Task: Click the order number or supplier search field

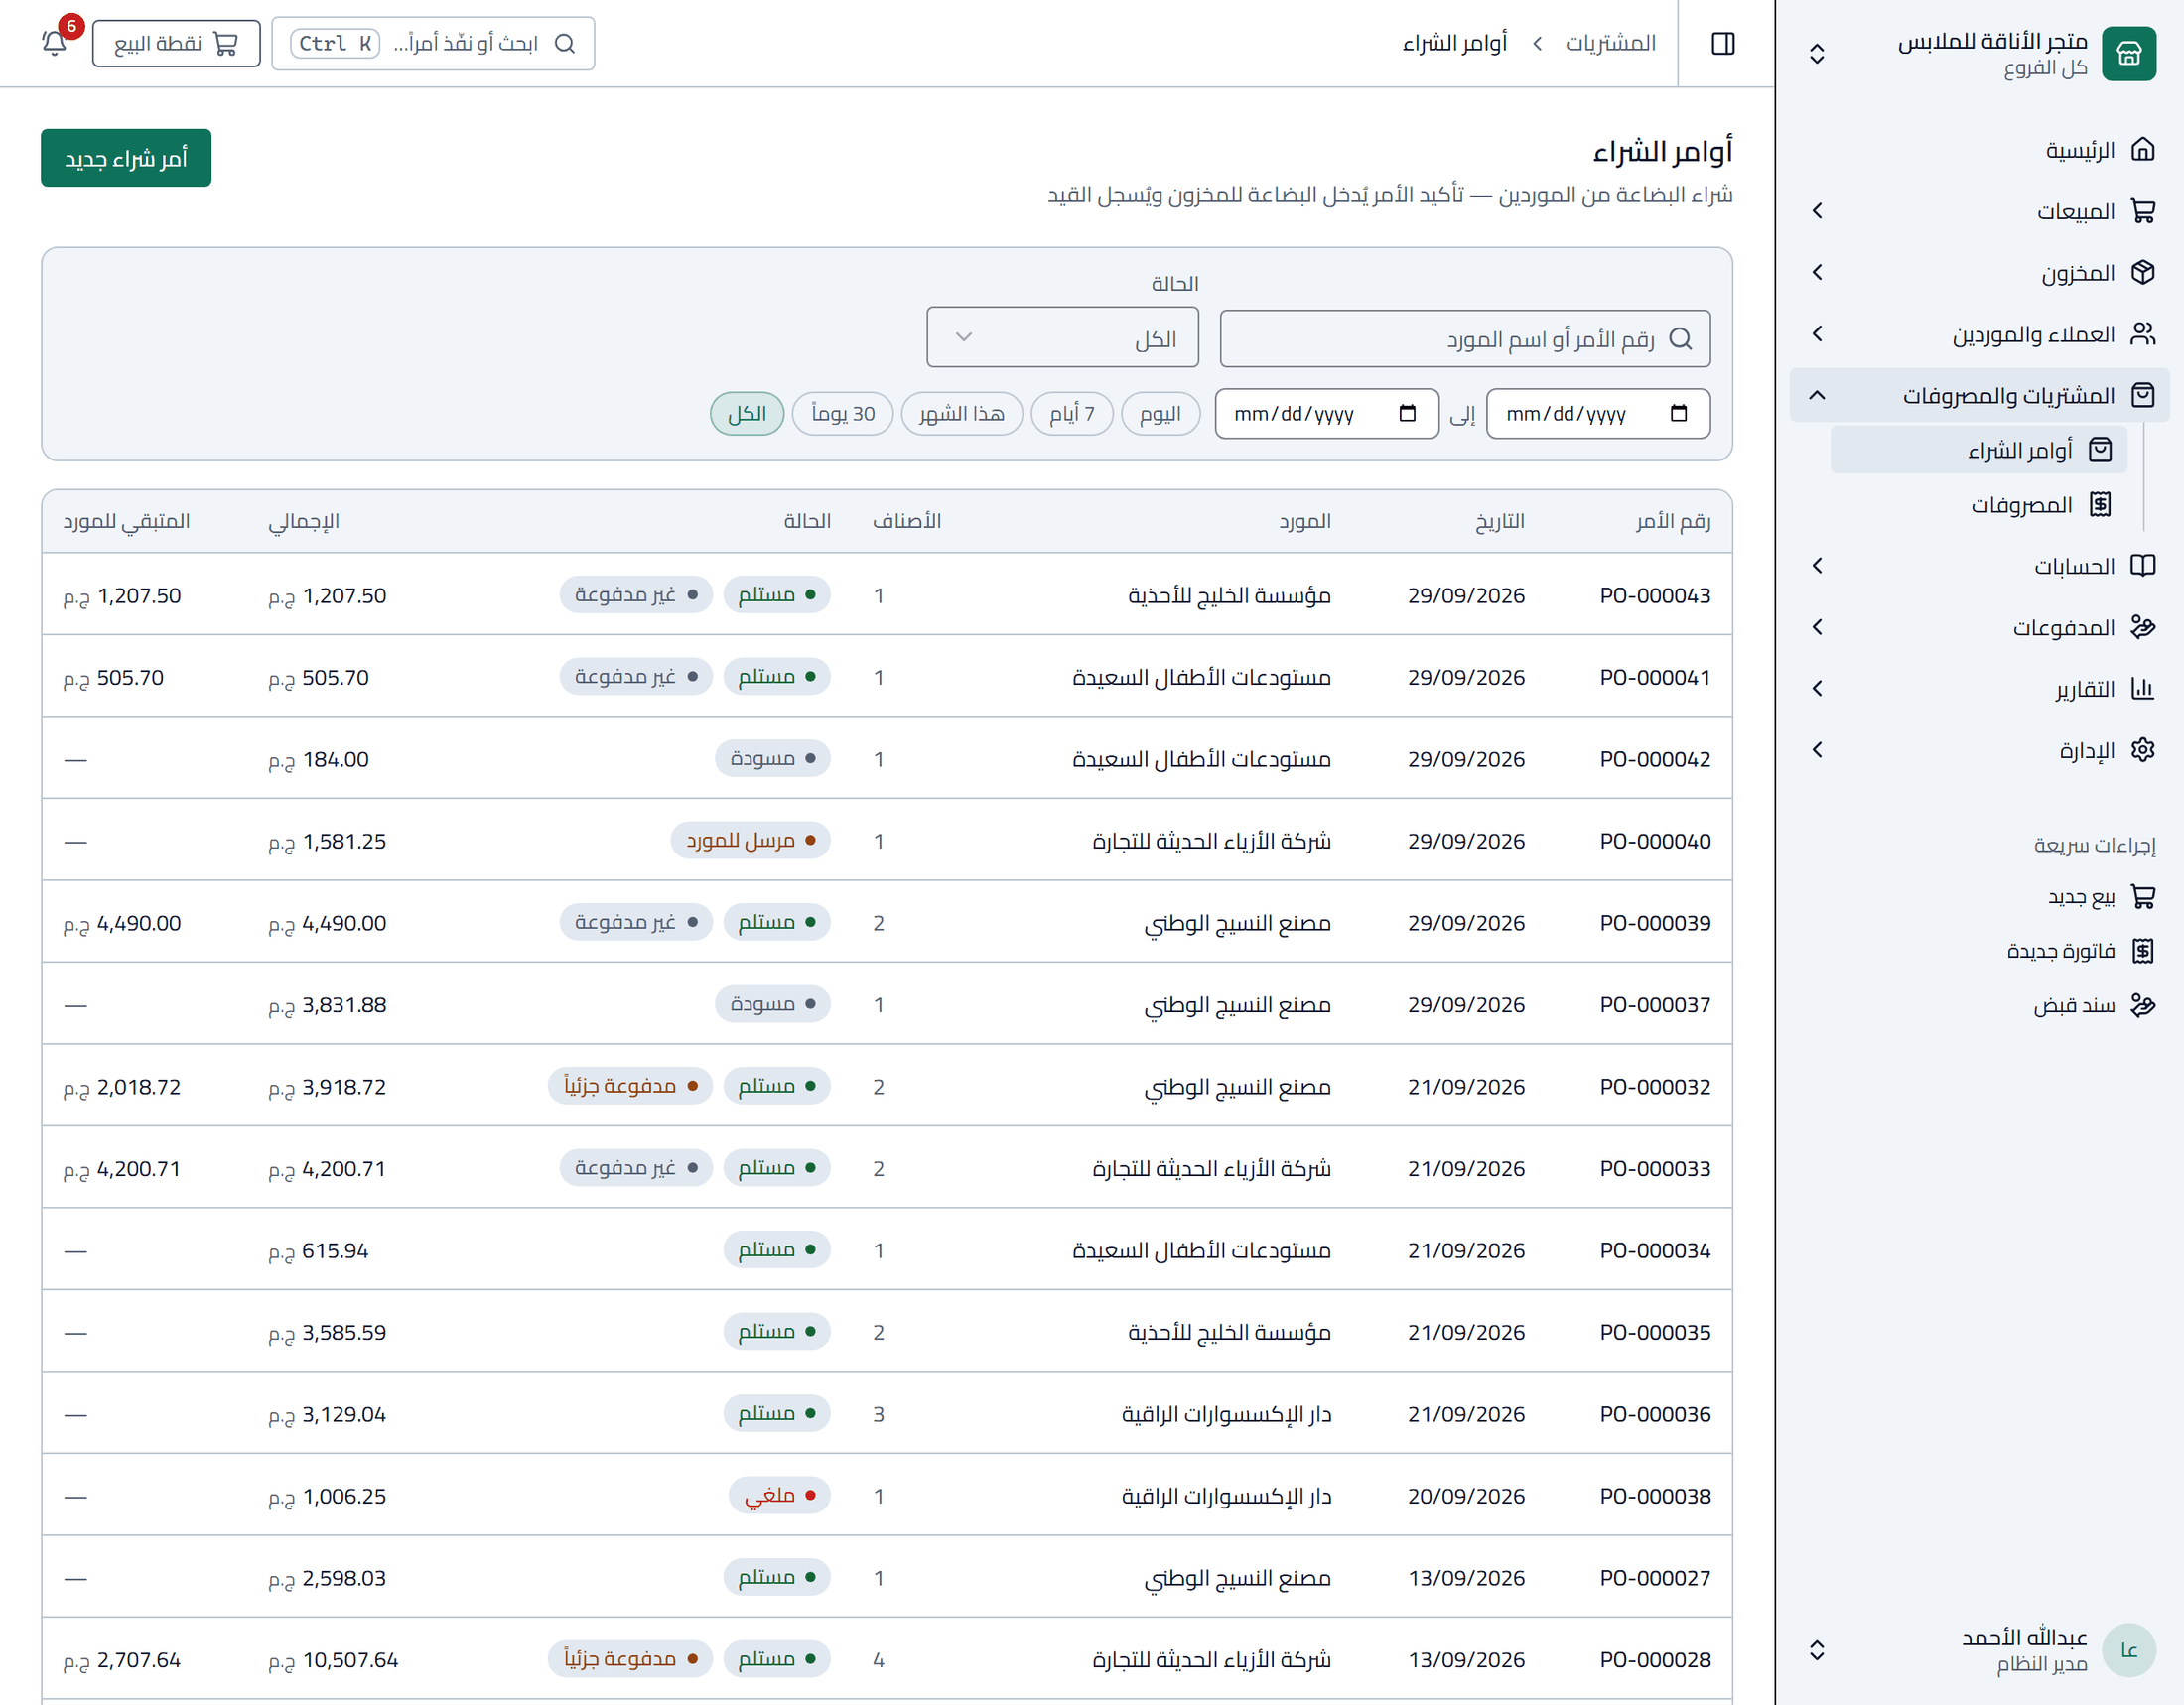Action: 1464,338
